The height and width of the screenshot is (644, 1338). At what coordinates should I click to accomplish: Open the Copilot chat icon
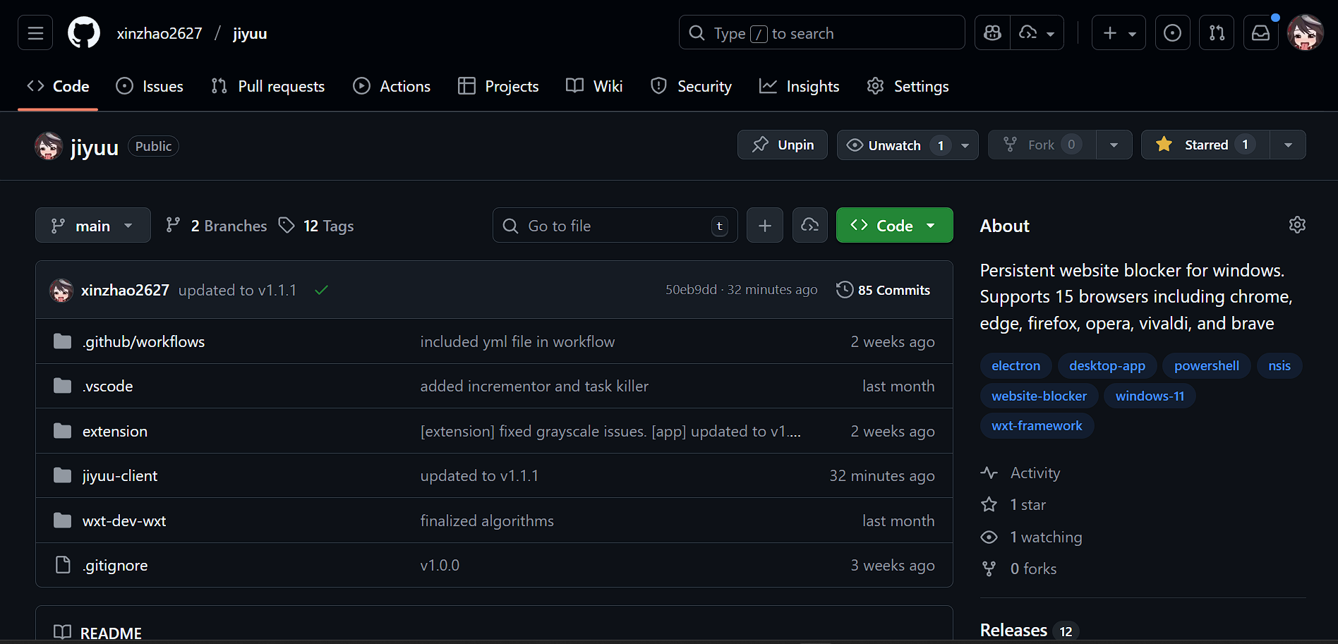point(992,33)
